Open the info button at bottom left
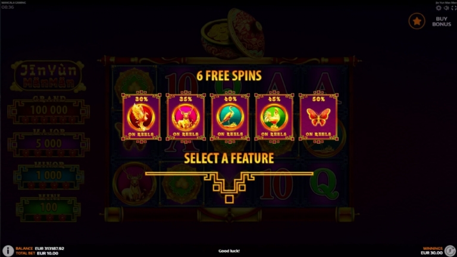 tap(8, 250)
